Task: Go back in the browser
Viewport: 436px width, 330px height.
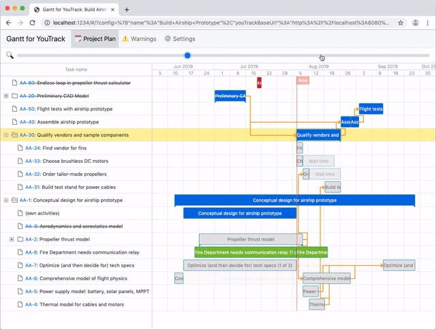Action: click(x=9, y=22)
